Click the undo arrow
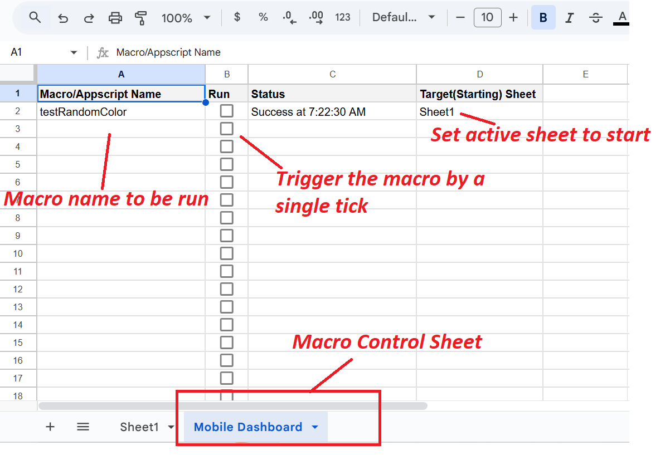670x455 pixels. pyautogui.click(x=62, y=17)
